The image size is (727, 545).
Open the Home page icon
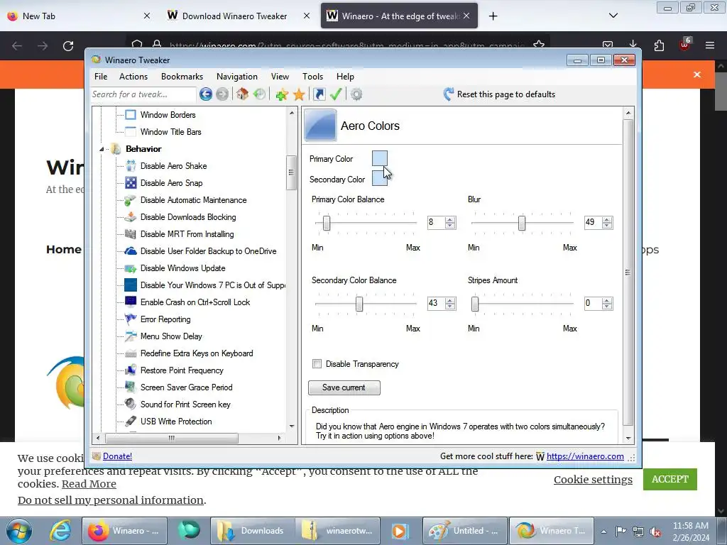(x=242, y=94)
